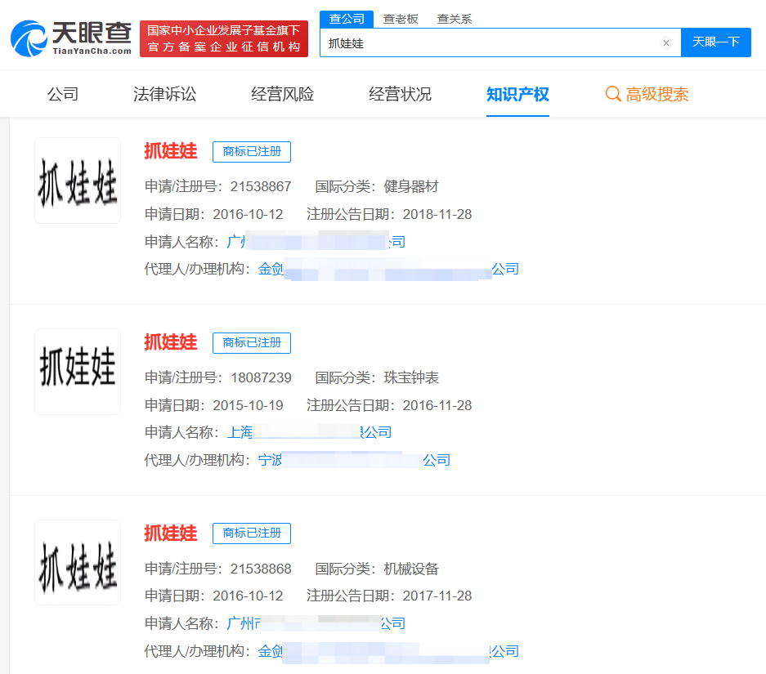Screen dimensions: 766x674
Task: Click the 天眼一下 search button
Action: tap(716, 42)
